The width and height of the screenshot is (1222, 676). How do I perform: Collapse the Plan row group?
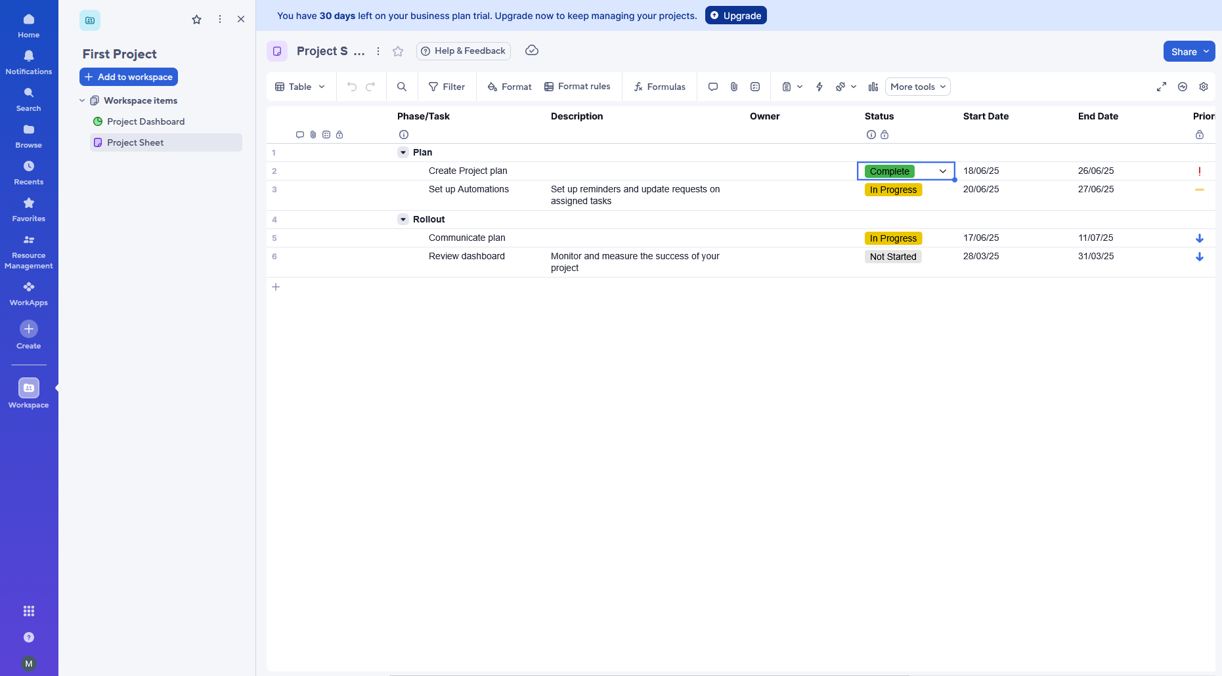click(403, 152)
